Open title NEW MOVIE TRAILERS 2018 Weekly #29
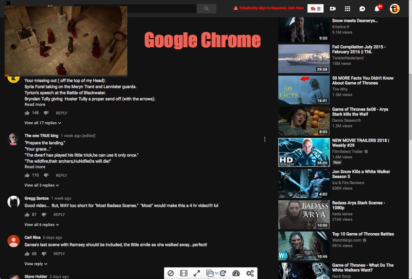Viewport: 412px width, 279px height. point(360,143)
